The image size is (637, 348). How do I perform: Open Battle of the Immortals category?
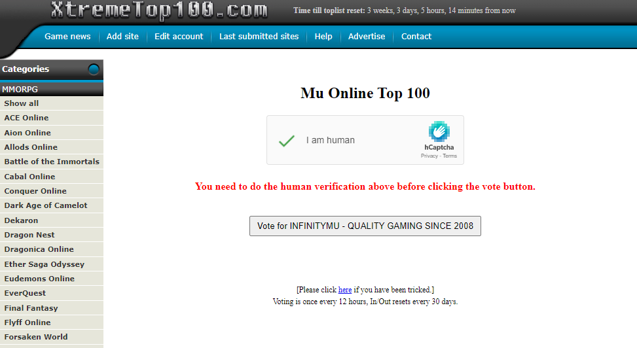coord(52,162)
